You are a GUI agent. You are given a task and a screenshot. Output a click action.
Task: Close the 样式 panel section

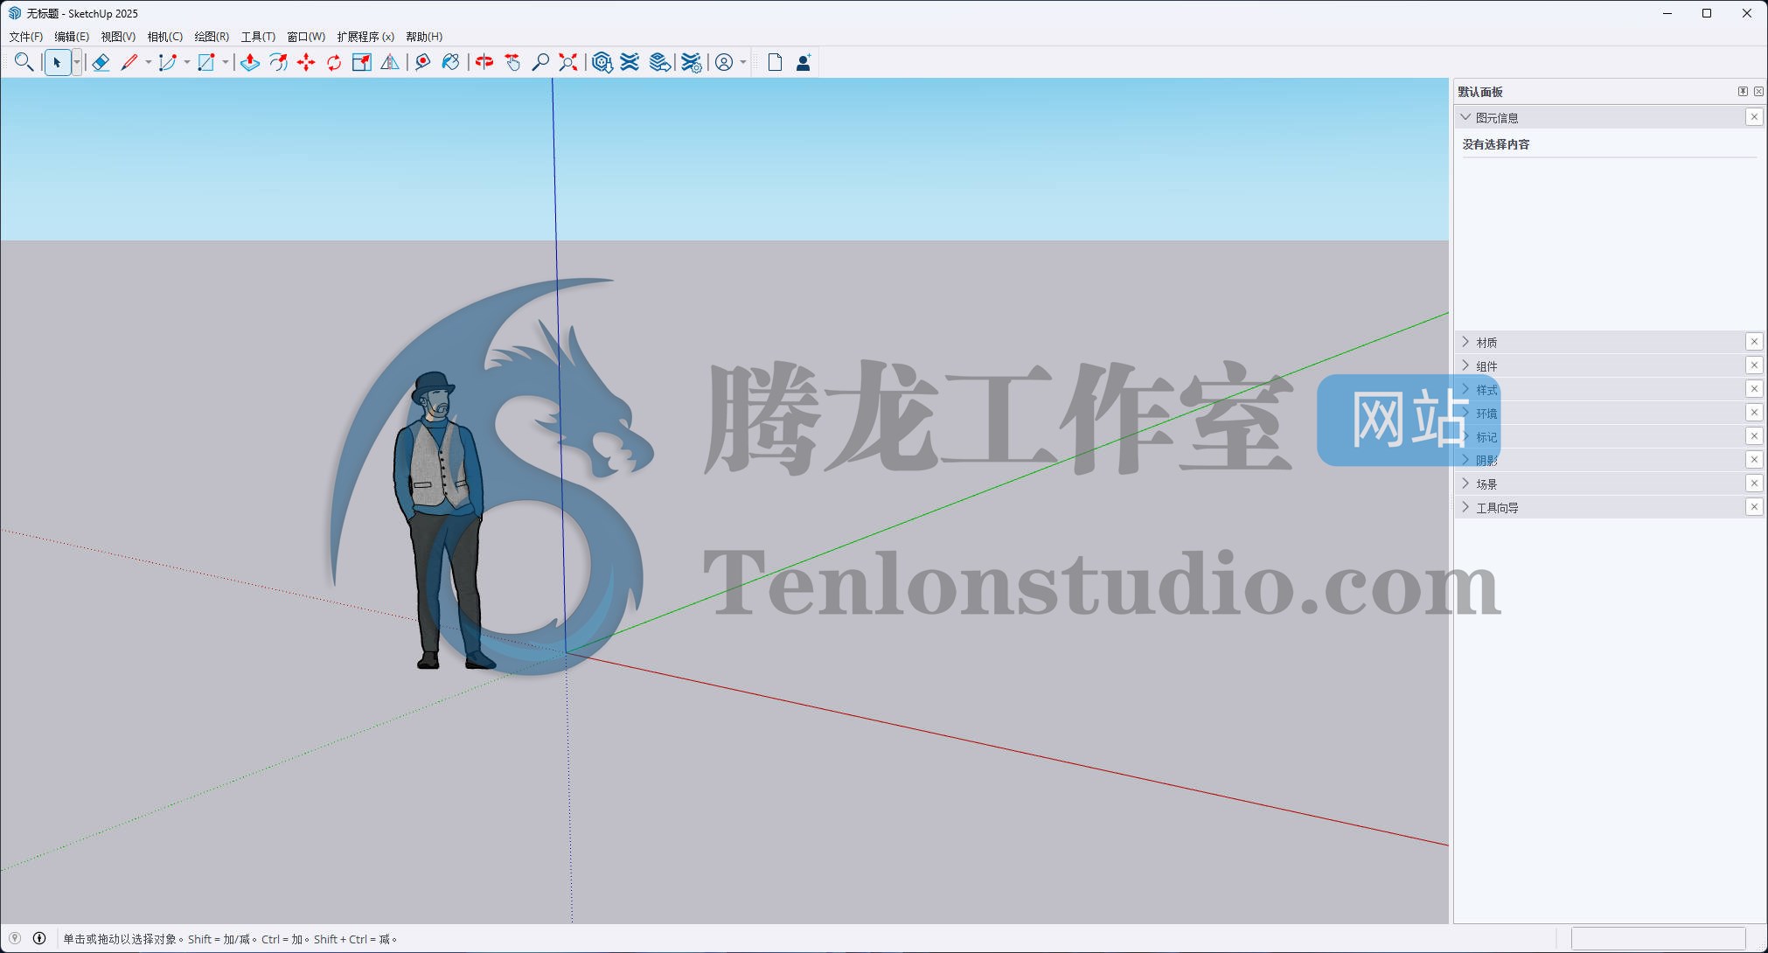[1754, 389]
